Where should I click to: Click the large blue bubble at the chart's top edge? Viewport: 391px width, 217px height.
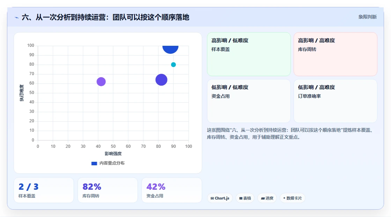point(170,49)
